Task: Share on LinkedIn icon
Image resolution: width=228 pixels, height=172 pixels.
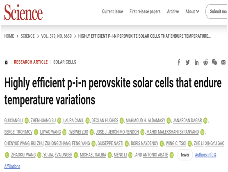Action: click(x=196, y=63)
